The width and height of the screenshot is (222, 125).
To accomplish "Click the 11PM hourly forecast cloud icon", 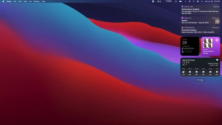I will [x=203, y=72].
